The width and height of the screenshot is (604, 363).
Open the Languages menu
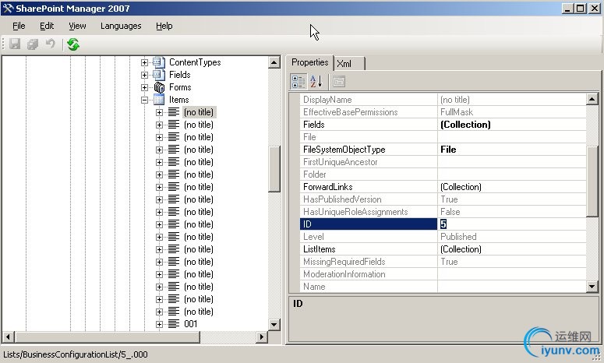click(121, 26)
